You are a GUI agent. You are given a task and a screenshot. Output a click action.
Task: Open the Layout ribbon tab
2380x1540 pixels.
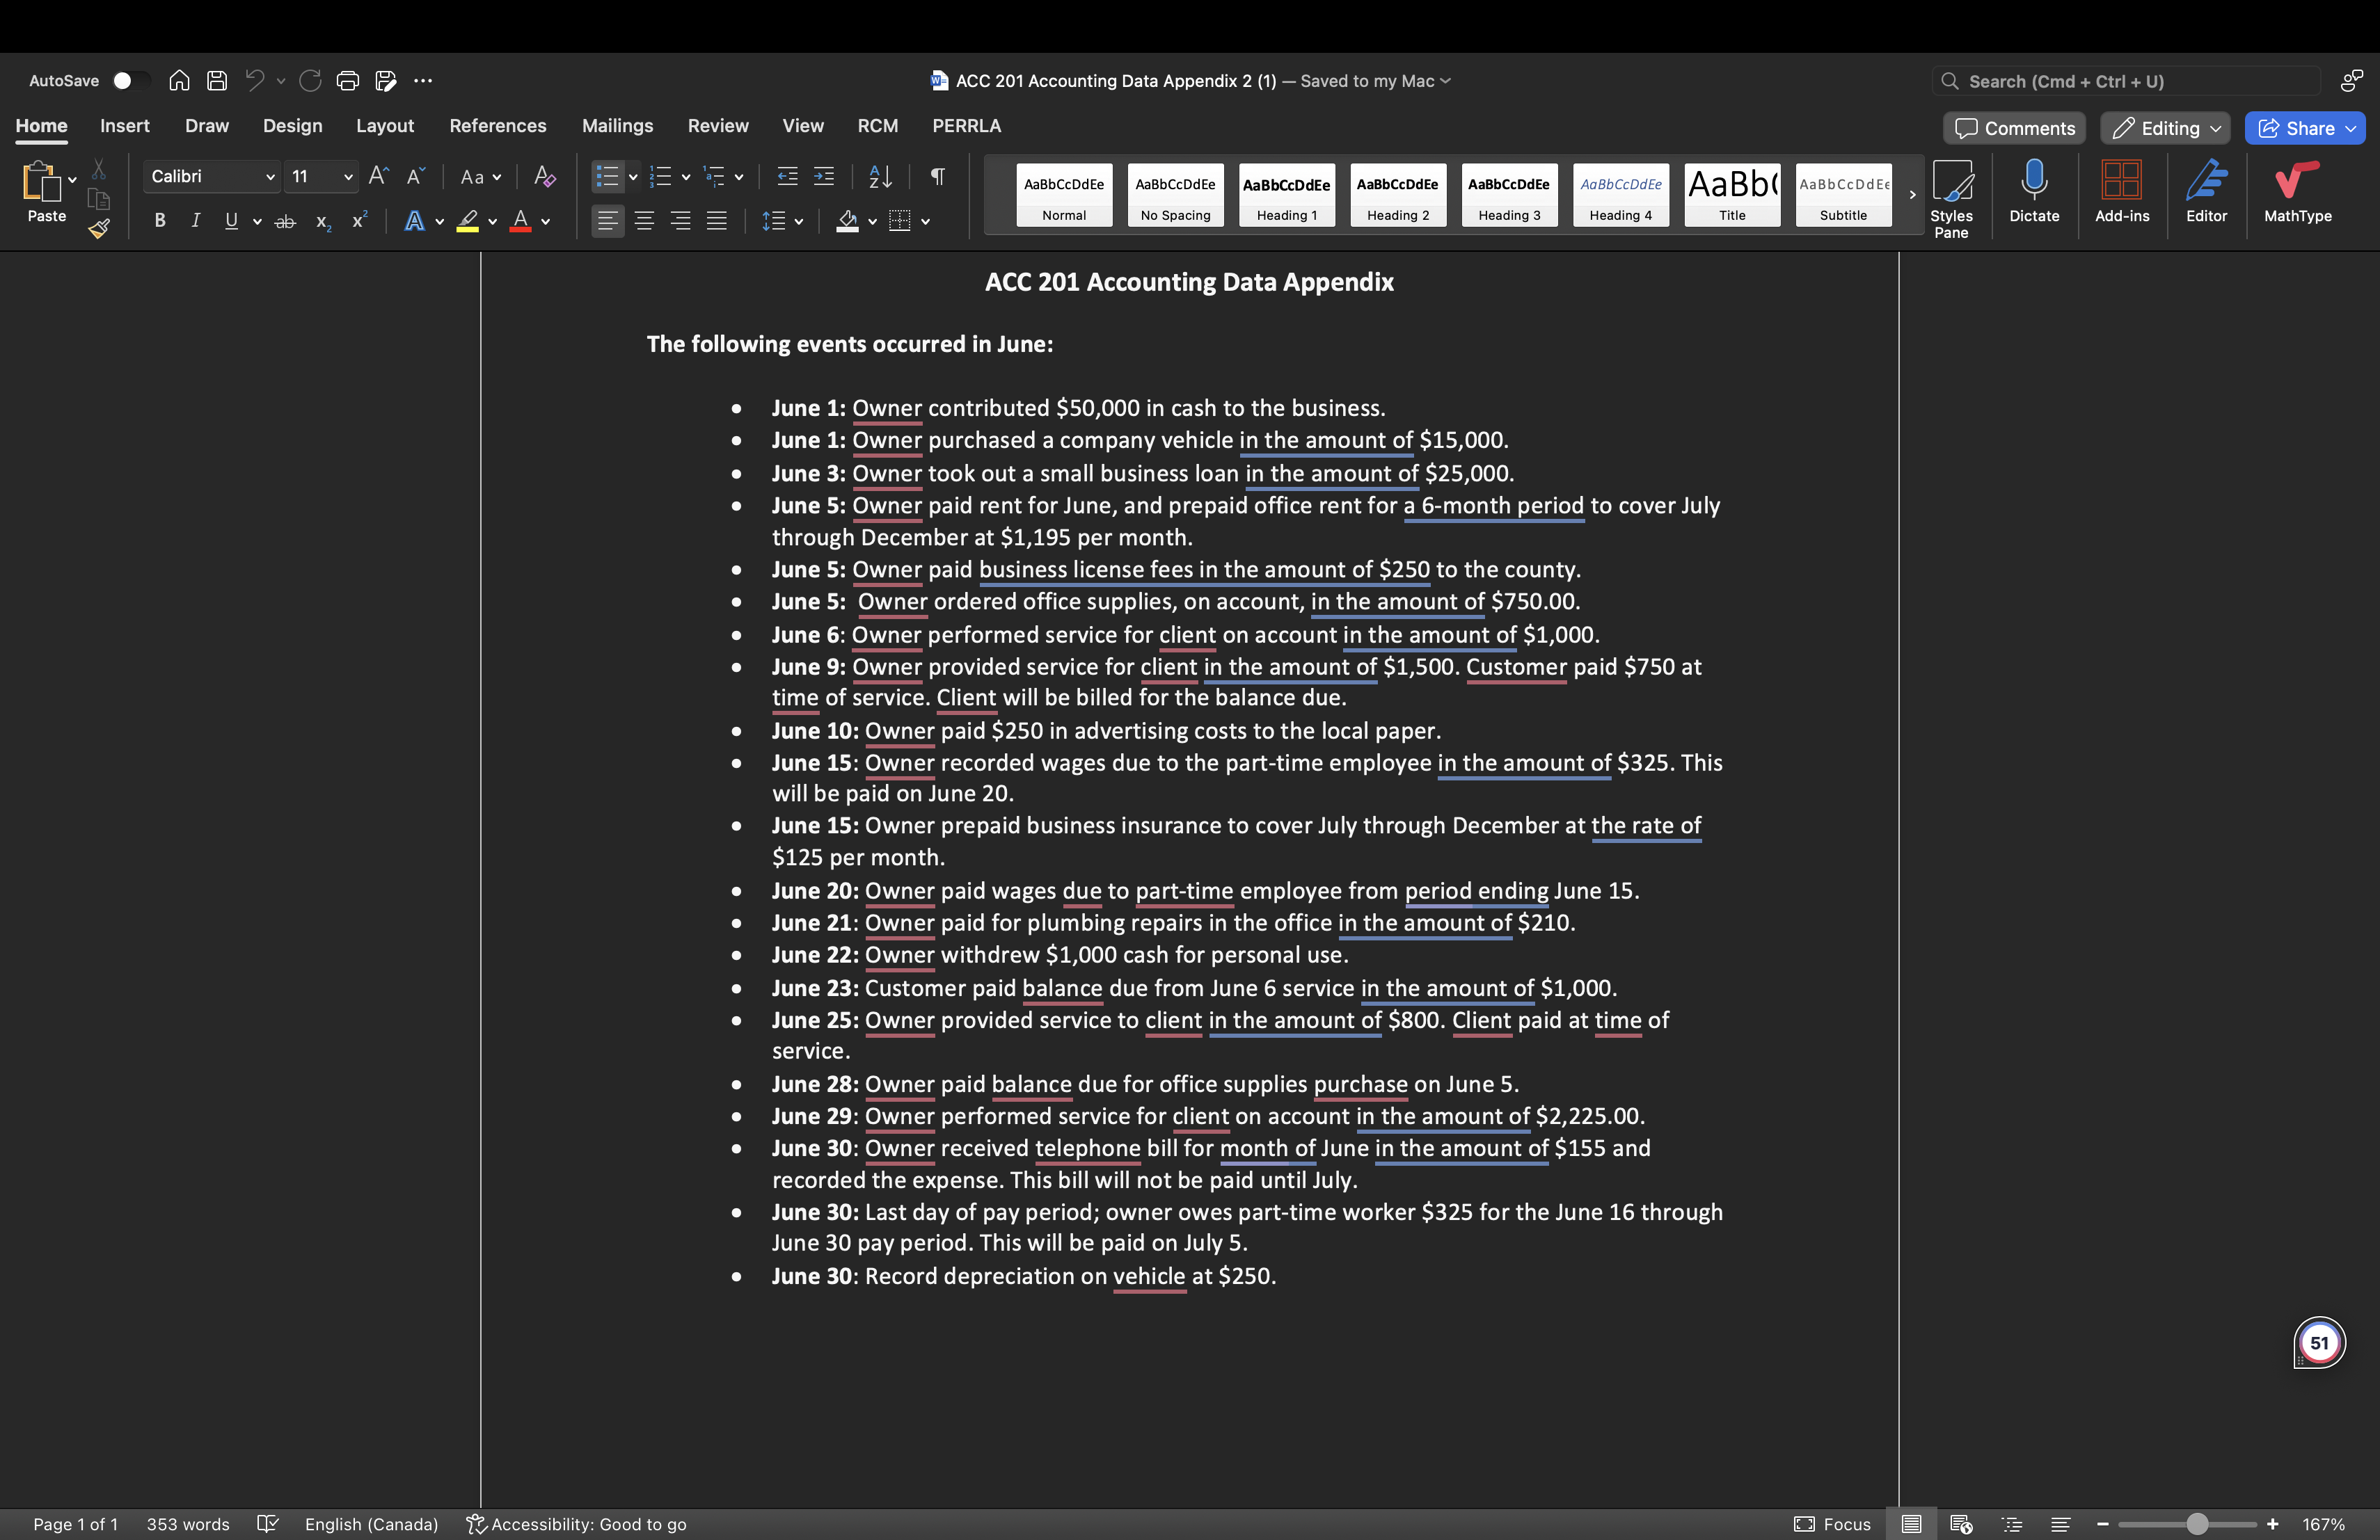pyautogui.click(x=384, y=126)
